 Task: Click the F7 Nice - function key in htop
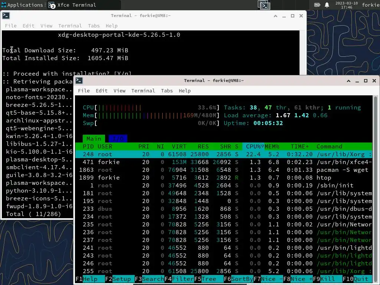coord(268,279)
